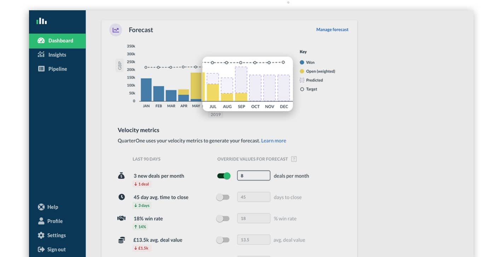The width and height of the screenshot is (503, 257).
Task: Enable the avg. deal value override toggle
Action: (223, 240)
